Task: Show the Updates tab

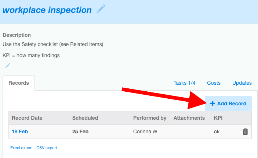Action: coord(242,83)
